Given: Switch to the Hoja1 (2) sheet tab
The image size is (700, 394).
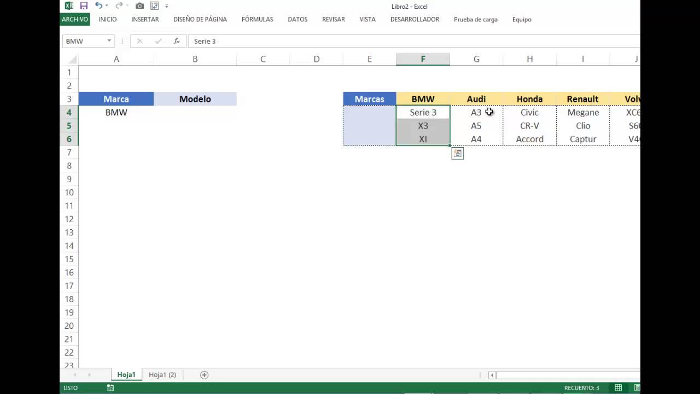Looking at the screenshot, I should pos(162,375).
